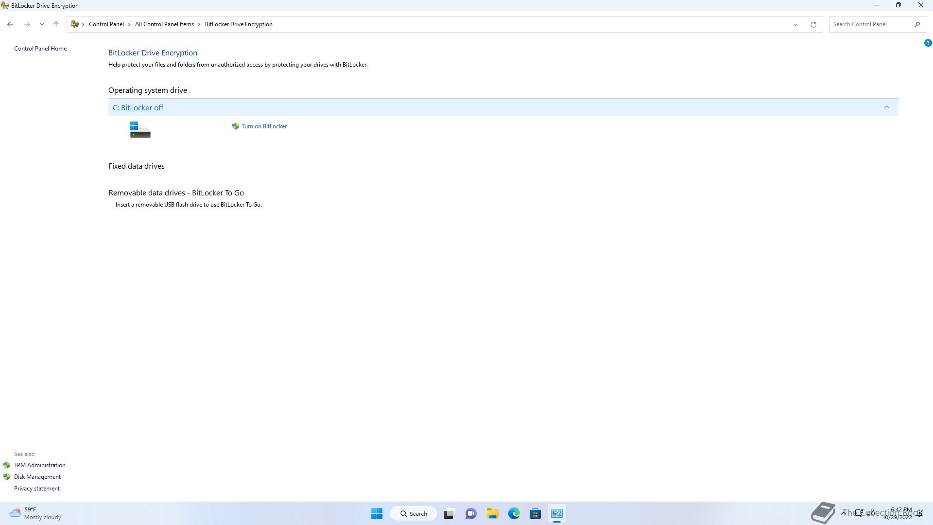Click the BitLocker Drive Encryption heading
Screen dimensions: 933x525
[x=153, y=52]
